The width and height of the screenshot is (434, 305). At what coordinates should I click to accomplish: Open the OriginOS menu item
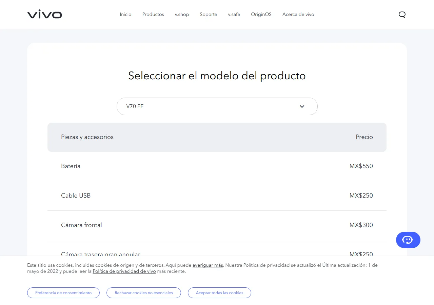[x=261, y=15]
